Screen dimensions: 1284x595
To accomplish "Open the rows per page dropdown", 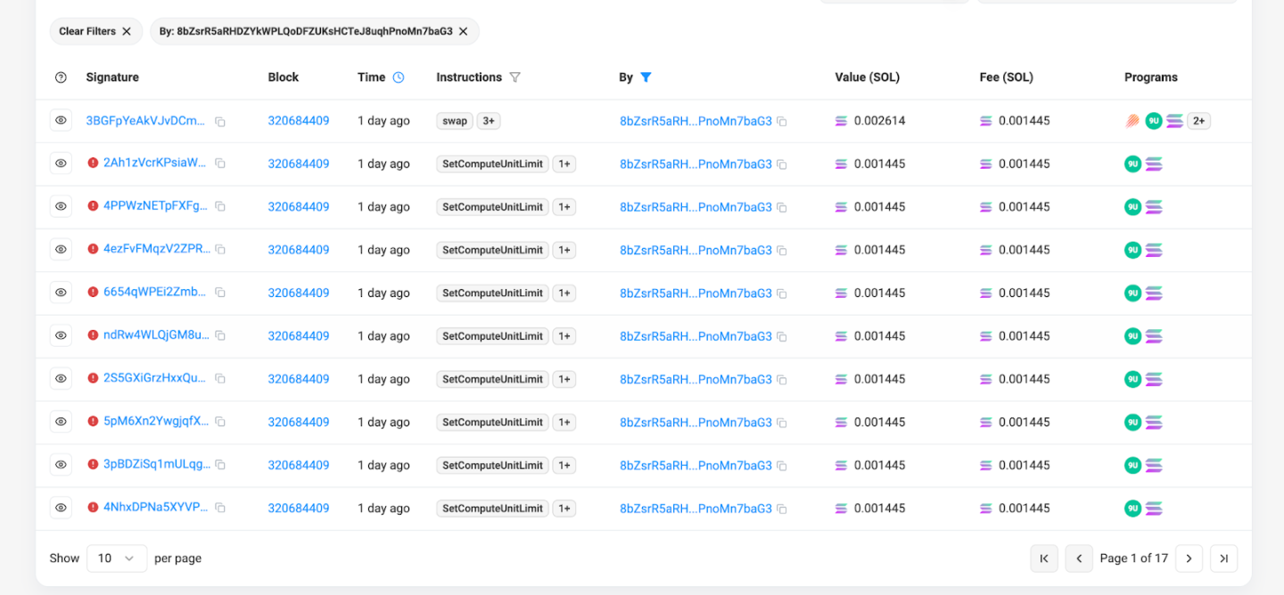I will click(x=116, y=558).
